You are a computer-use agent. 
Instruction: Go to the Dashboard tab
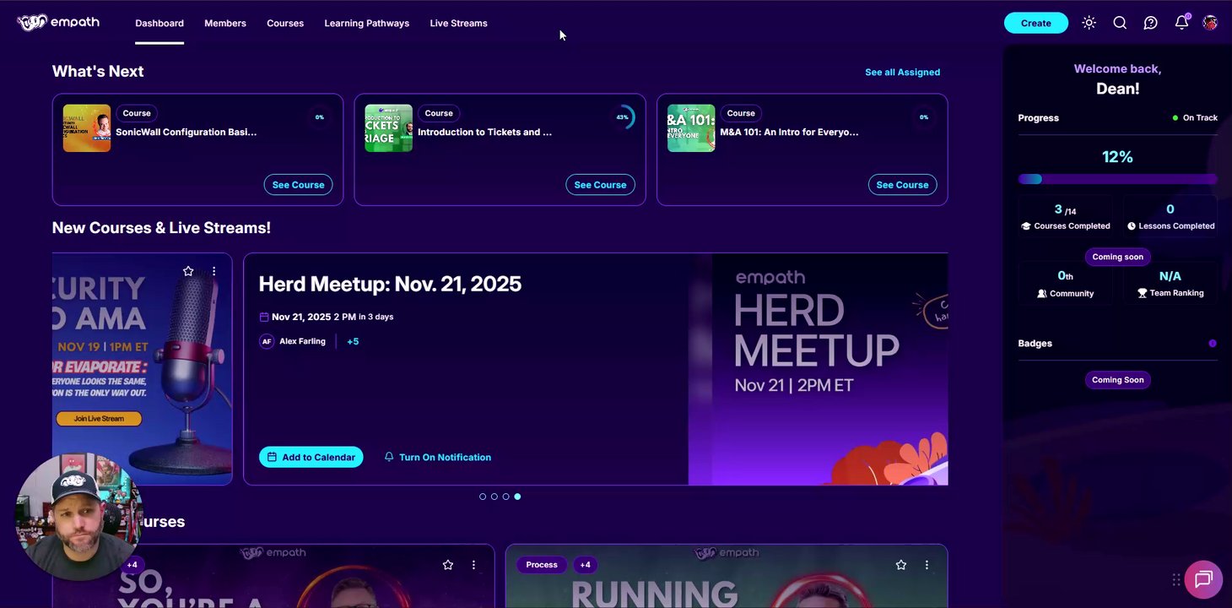159,24
